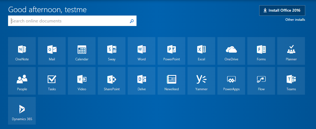316x129 pixels.
Task: Launch the Calendar app tile
Action: point(82,51)
